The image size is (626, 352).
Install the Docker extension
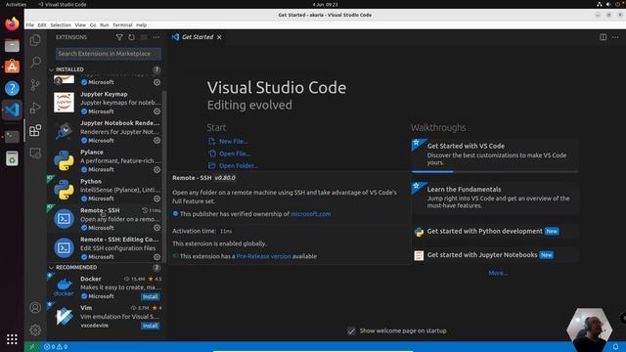[150, 296]
